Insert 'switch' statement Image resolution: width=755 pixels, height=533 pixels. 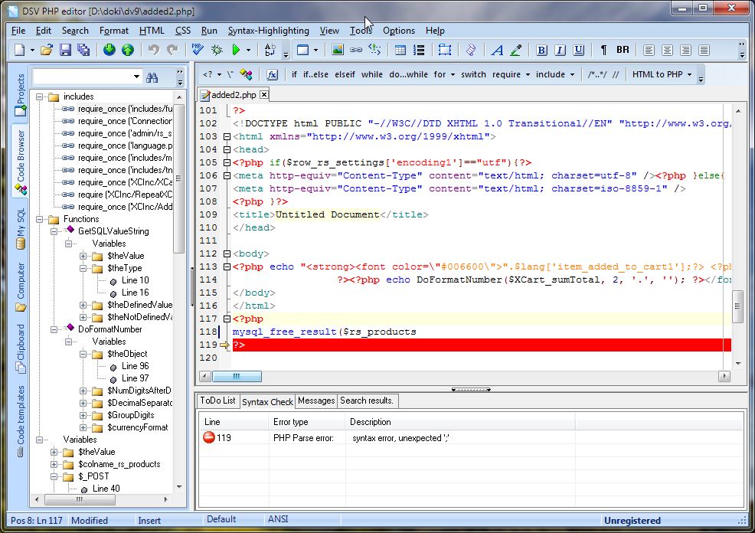tap(473, 74)
